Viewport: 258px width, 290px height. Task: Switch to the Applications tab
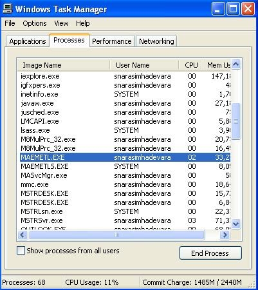click(28, 41)
